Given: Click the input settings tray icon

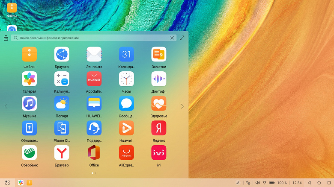Looking at the screenshot, I should [x=248, y=183].
